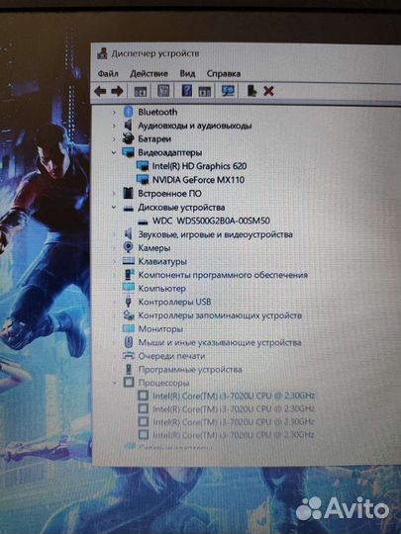
Task: Select the Камеры category
Action: coord(153,248)
